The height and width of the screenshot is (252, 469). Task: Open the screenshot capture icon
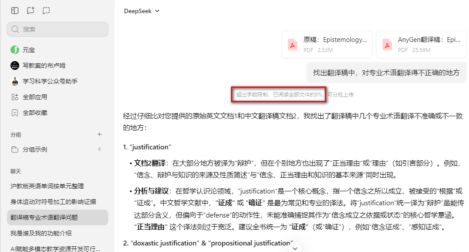(46, 10)
